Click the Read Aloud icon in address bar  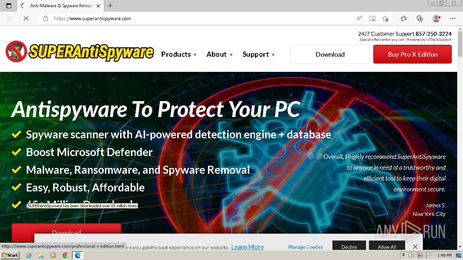tap(359, 18)
